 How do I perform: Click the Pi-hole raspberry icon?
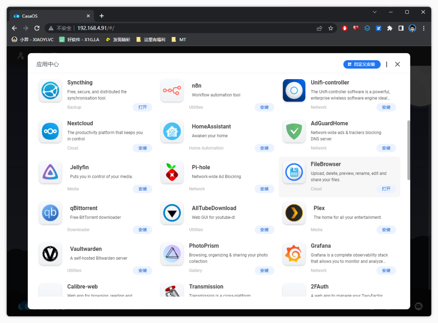point(172,172)
